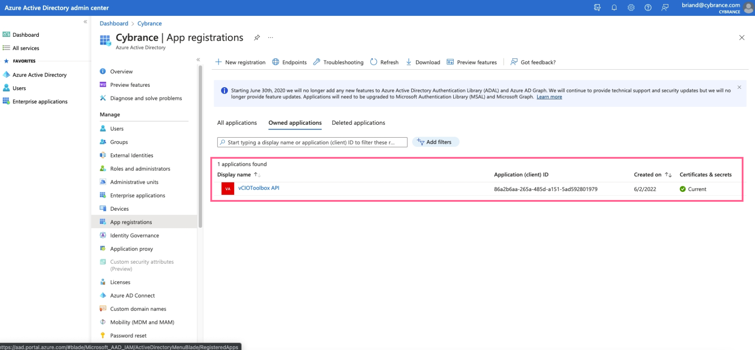The height and width of the screenshot is (350, 755).
Task: Close the App registrations blade
Action: click(x=742, y=38)
